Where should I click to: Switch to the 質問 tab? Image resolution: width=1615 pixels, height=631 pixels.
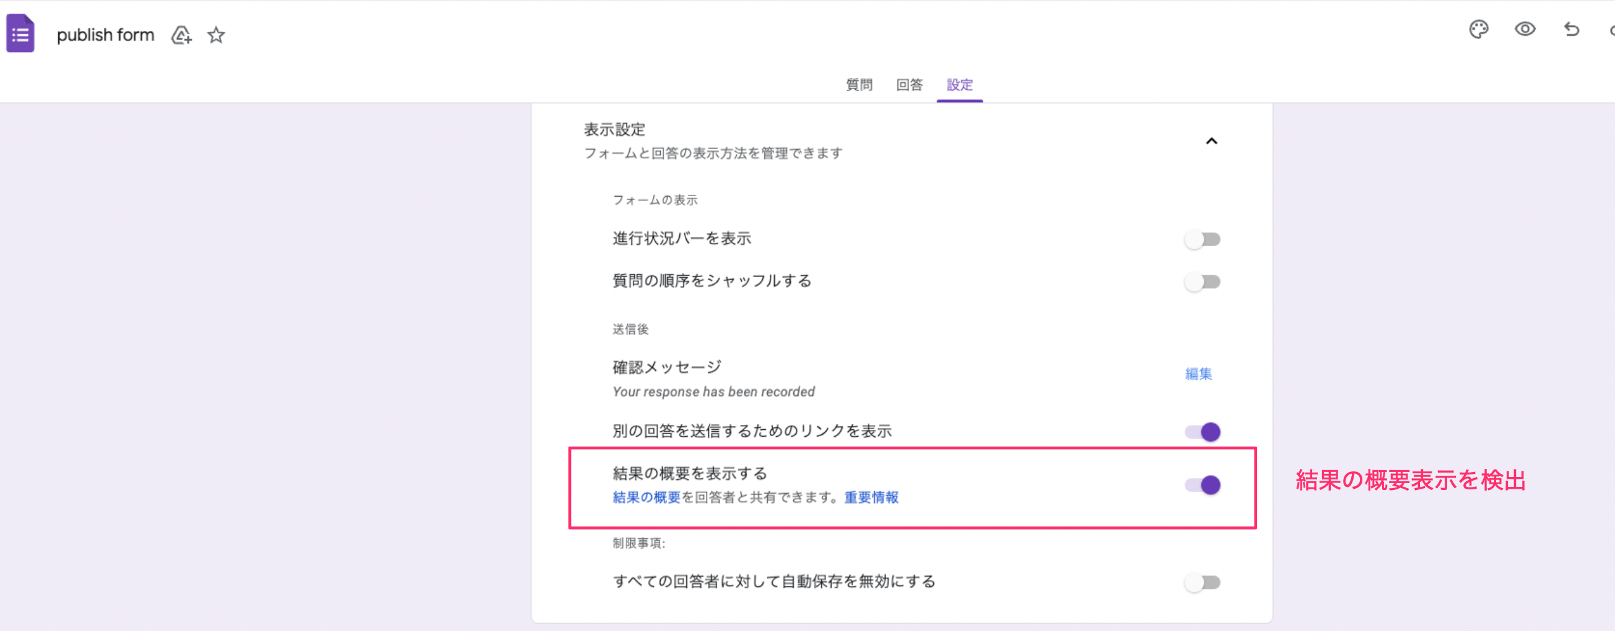point(859,85)
